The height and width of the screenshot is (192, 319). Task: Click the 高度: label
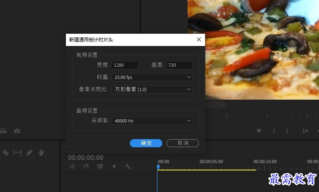[157, 65]
